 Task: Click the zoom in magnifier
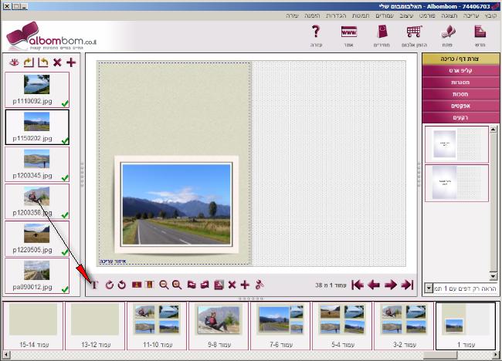(x=177, y=285)
